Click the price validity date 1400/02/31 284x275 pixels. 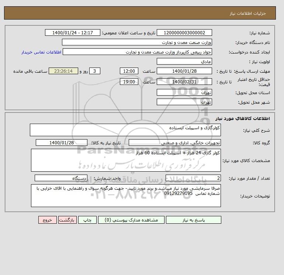tap(184, 82)
